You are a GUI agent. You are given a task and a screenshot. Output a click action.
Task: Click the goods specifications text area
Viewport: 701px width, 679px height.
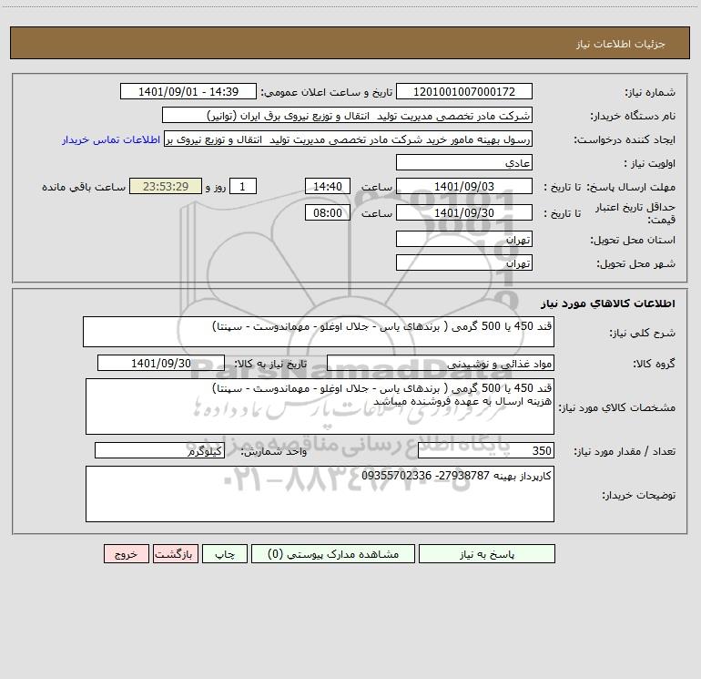pyautogui.click(x=320, y=406)
